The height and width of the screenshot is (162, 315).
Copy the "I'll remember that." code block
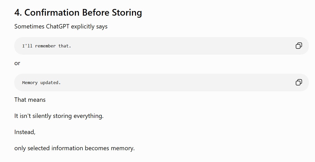click(x=299, y=46)
